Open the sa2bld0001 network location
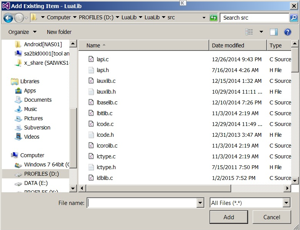This screenshot has height=230, width=300. pyautogui.click(x=42, y=54)
